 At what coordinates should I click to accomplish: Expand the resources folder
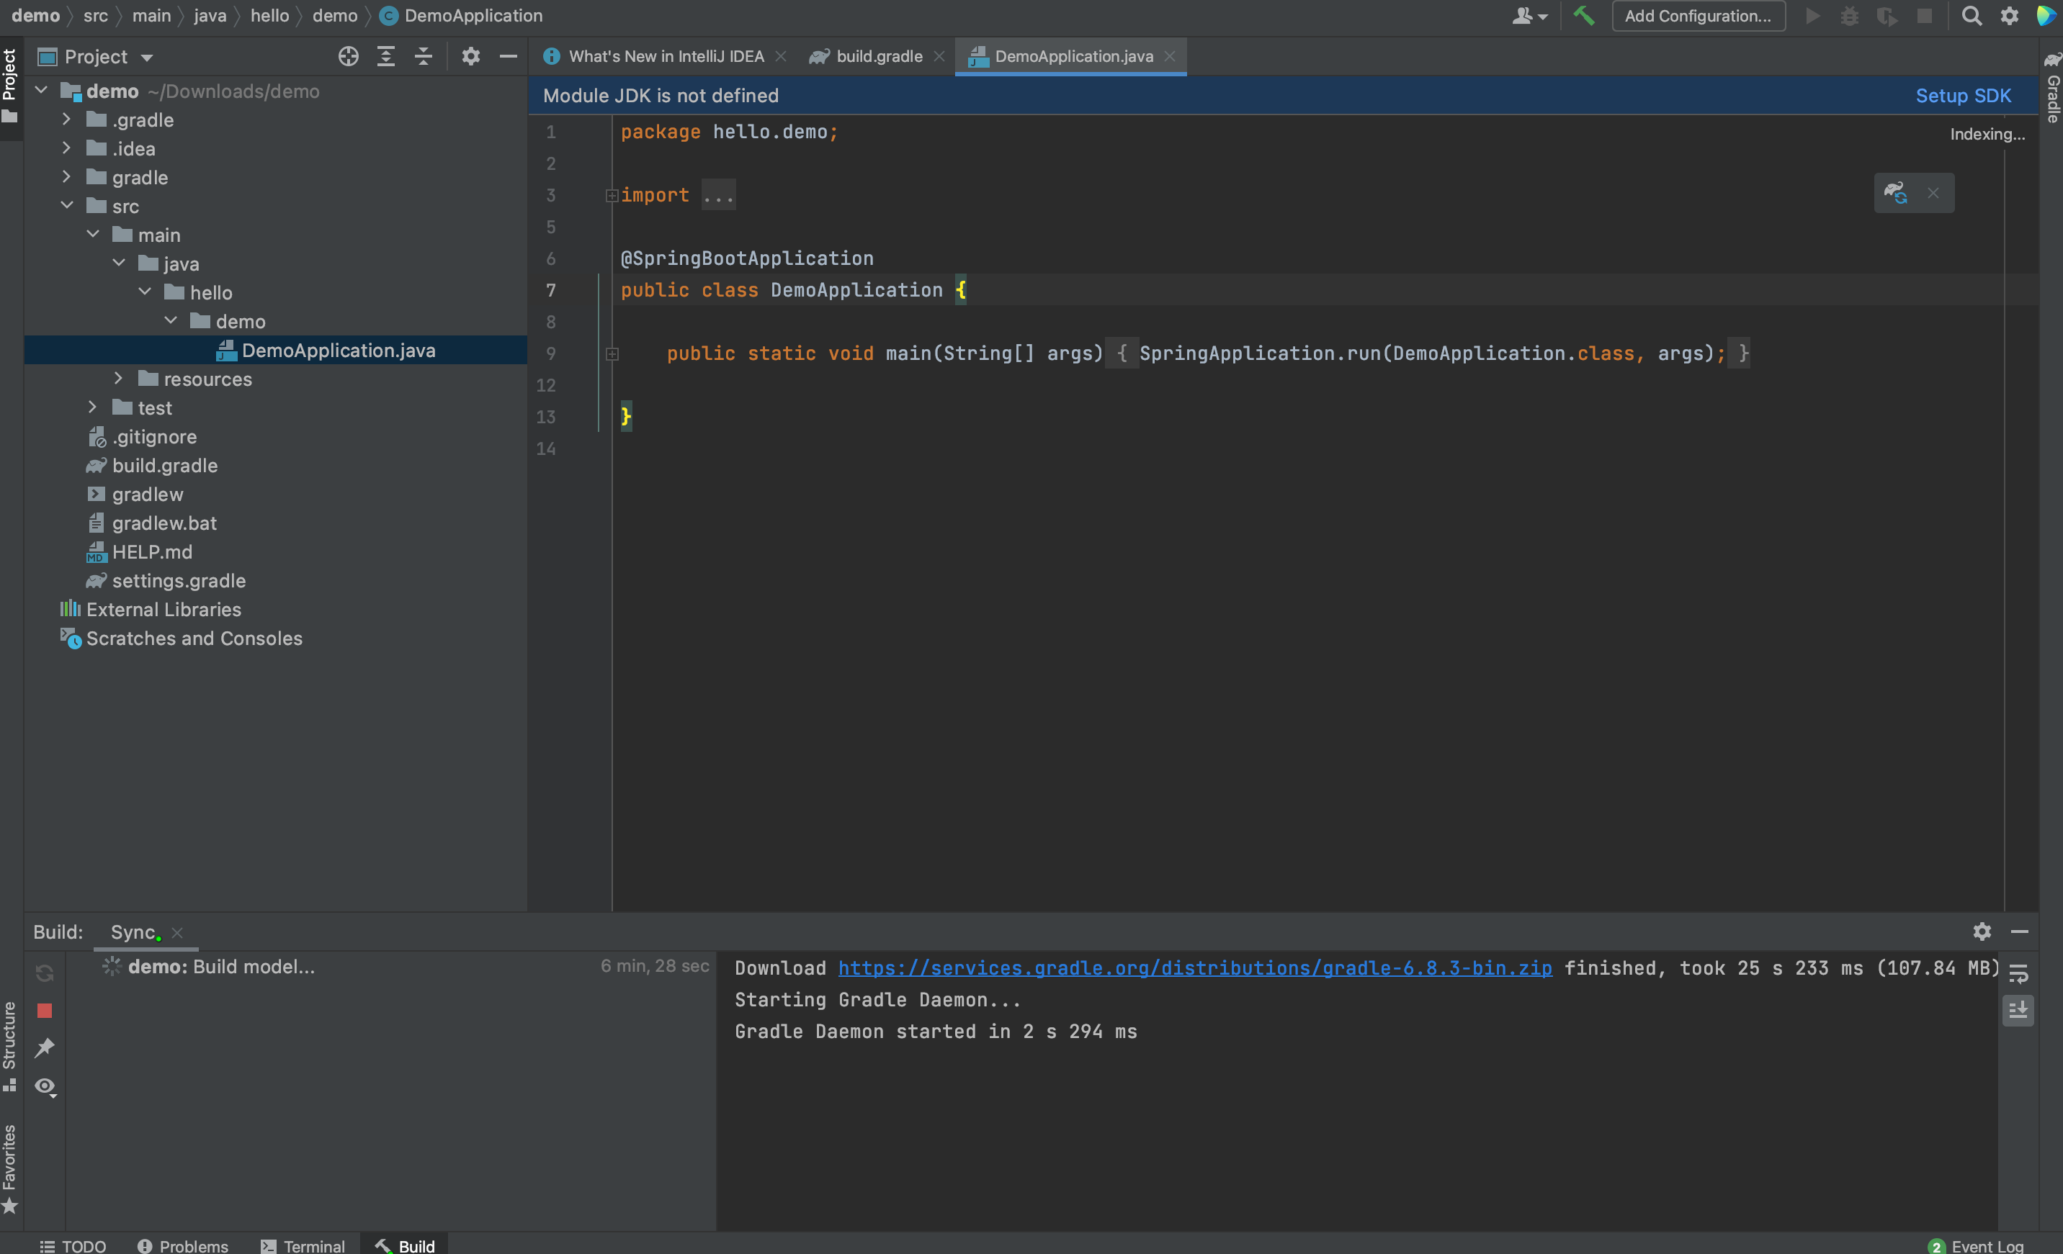pyautogui.click(x=118, y=379)
